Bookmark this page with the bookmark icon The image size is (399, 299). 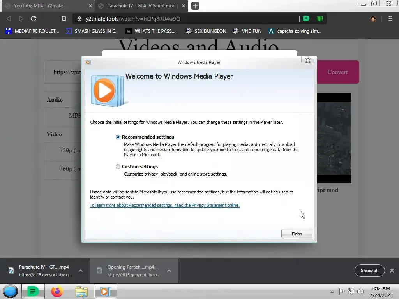64,19
